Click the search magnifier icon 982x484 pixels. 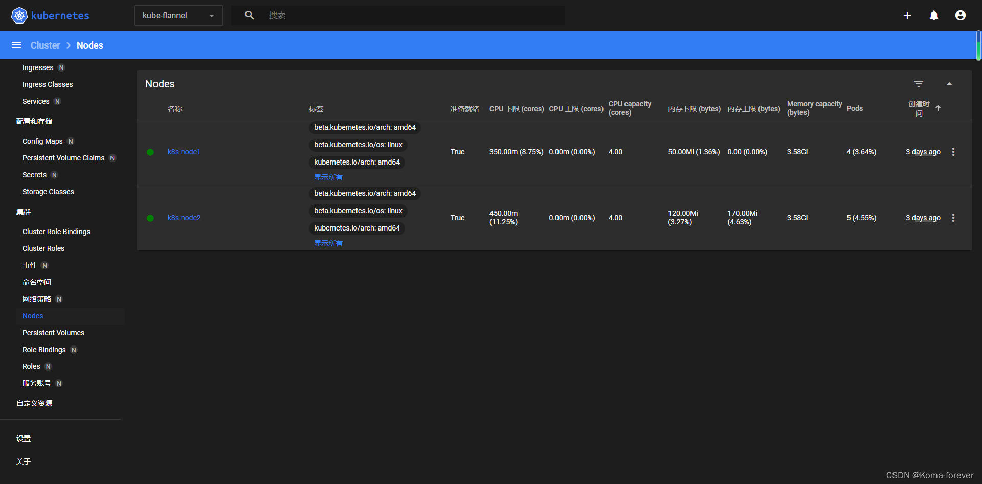(x=249, y=15)
